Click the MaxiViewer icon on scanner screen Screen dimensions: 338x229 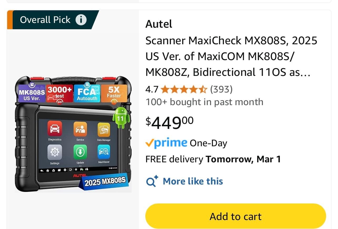(x=104, y=152)
